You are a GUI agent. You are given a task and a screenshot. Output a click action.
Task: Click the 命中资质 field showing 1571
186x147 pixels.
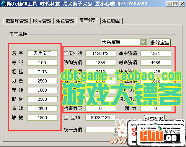pyautogui.click(x=156, y=53)
